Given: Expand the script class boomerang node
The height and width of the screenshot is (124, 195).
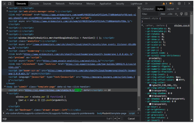Looking at the screenshot, I should click(x=7, y=51).
